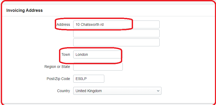This screenshot has width=216, height=105.
Task: Click the first Address line input
Action: click(116, 24)
